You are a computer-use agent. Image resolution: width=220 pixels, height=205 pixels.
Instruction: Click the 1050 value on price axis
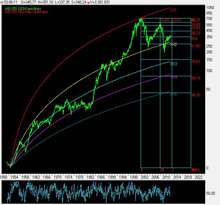click(x=210, y=8)
